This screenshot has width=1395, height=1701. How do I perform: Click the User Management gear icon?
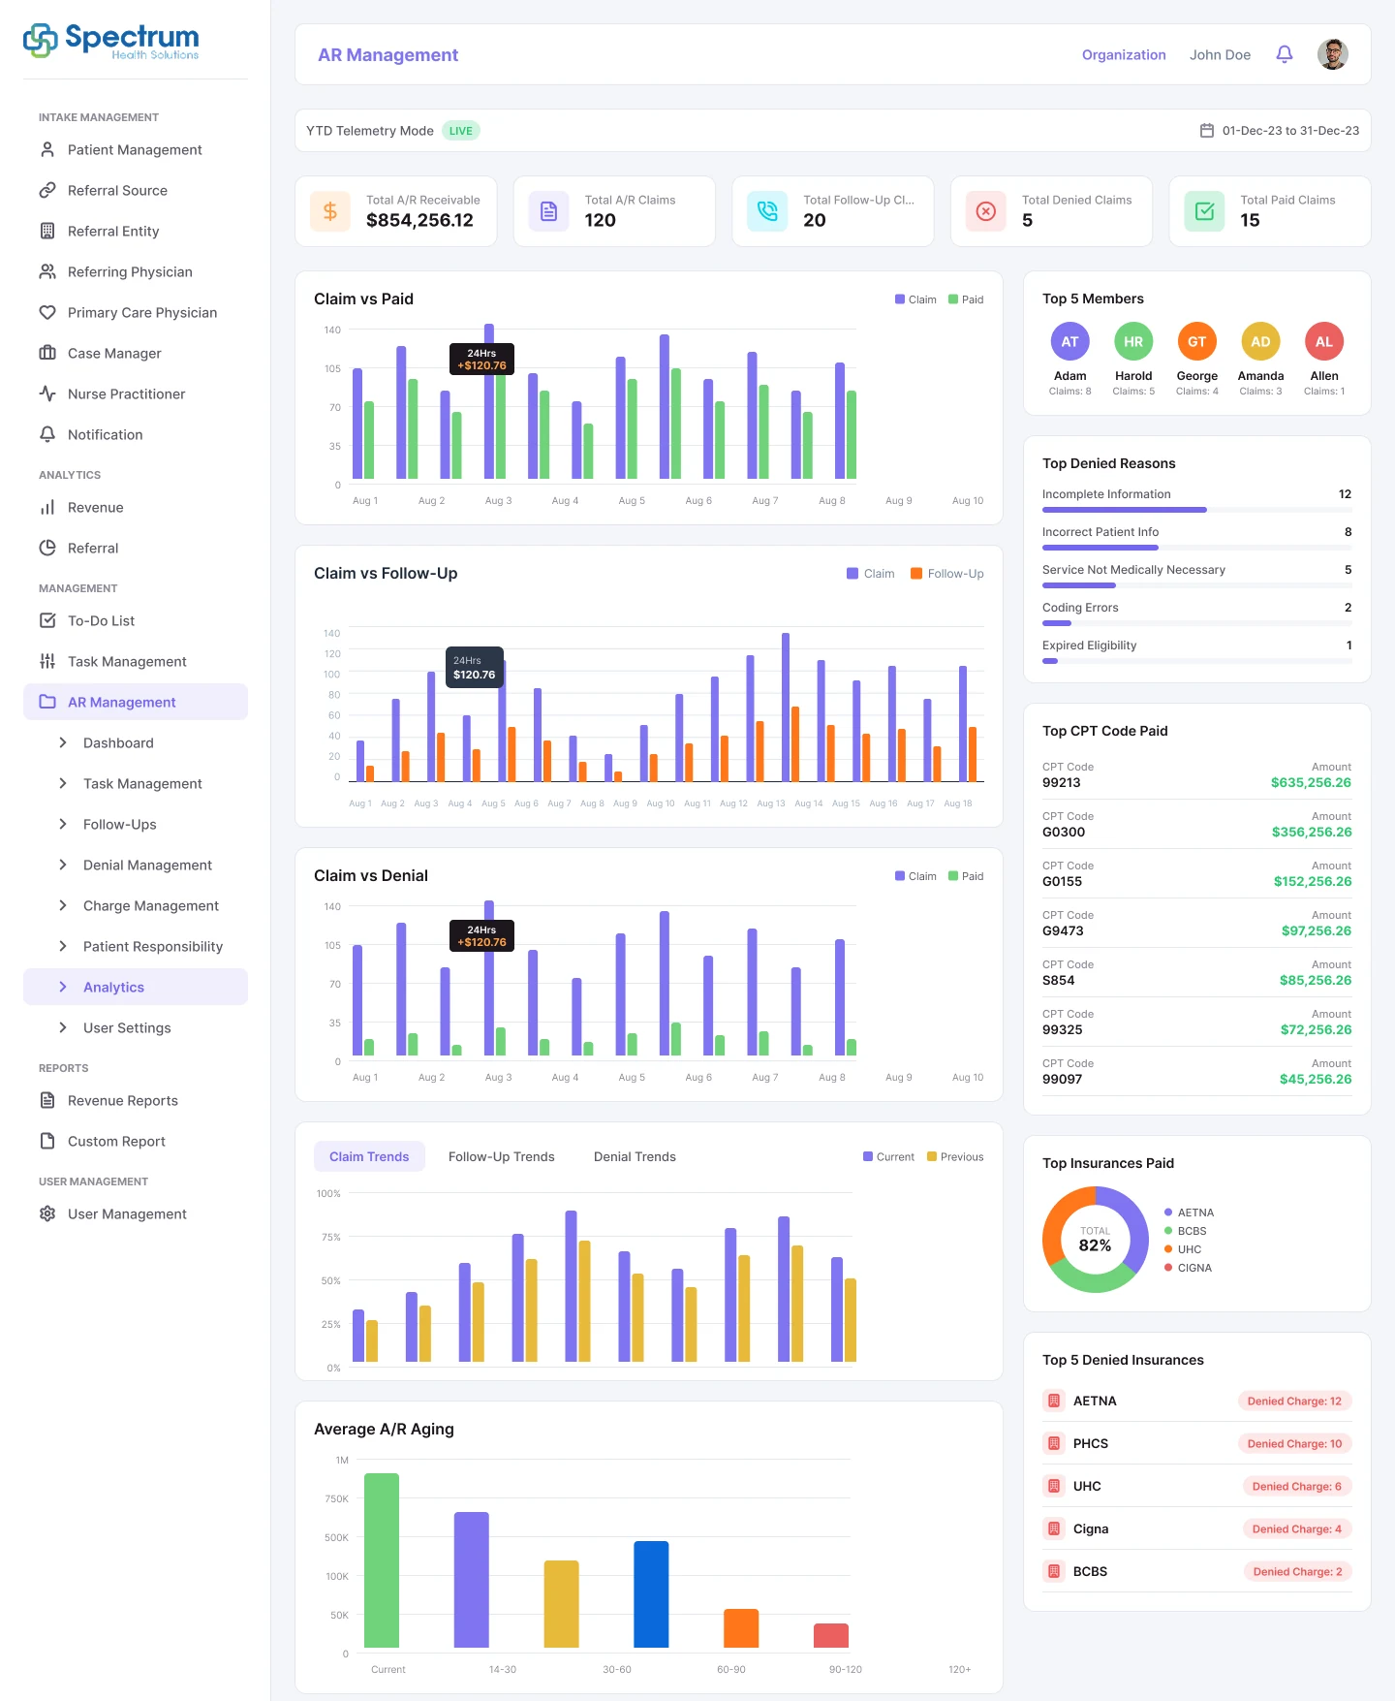point(47,1213)
